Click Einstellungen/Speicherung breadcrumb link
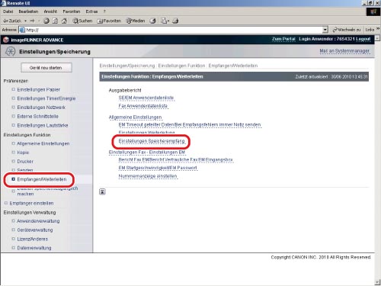Viewport: 381px width, 286px height. [127, 66]
